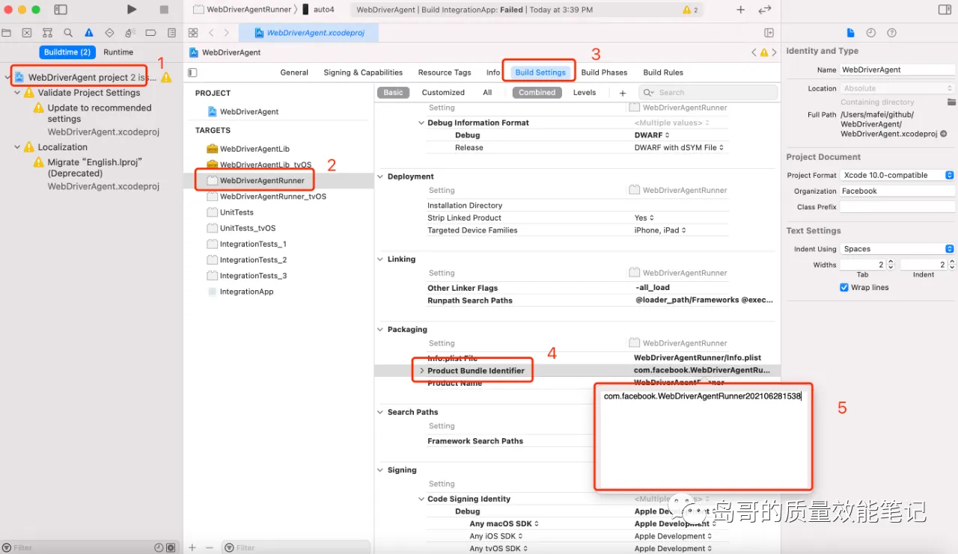The width and height of the screenshot is (958, 554).
Task: Collapse Debug Information Format setting
Action: [421, 123]
